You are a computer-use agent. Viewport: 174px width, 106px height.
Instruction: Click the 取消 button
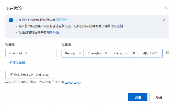(x=159, y=97)
